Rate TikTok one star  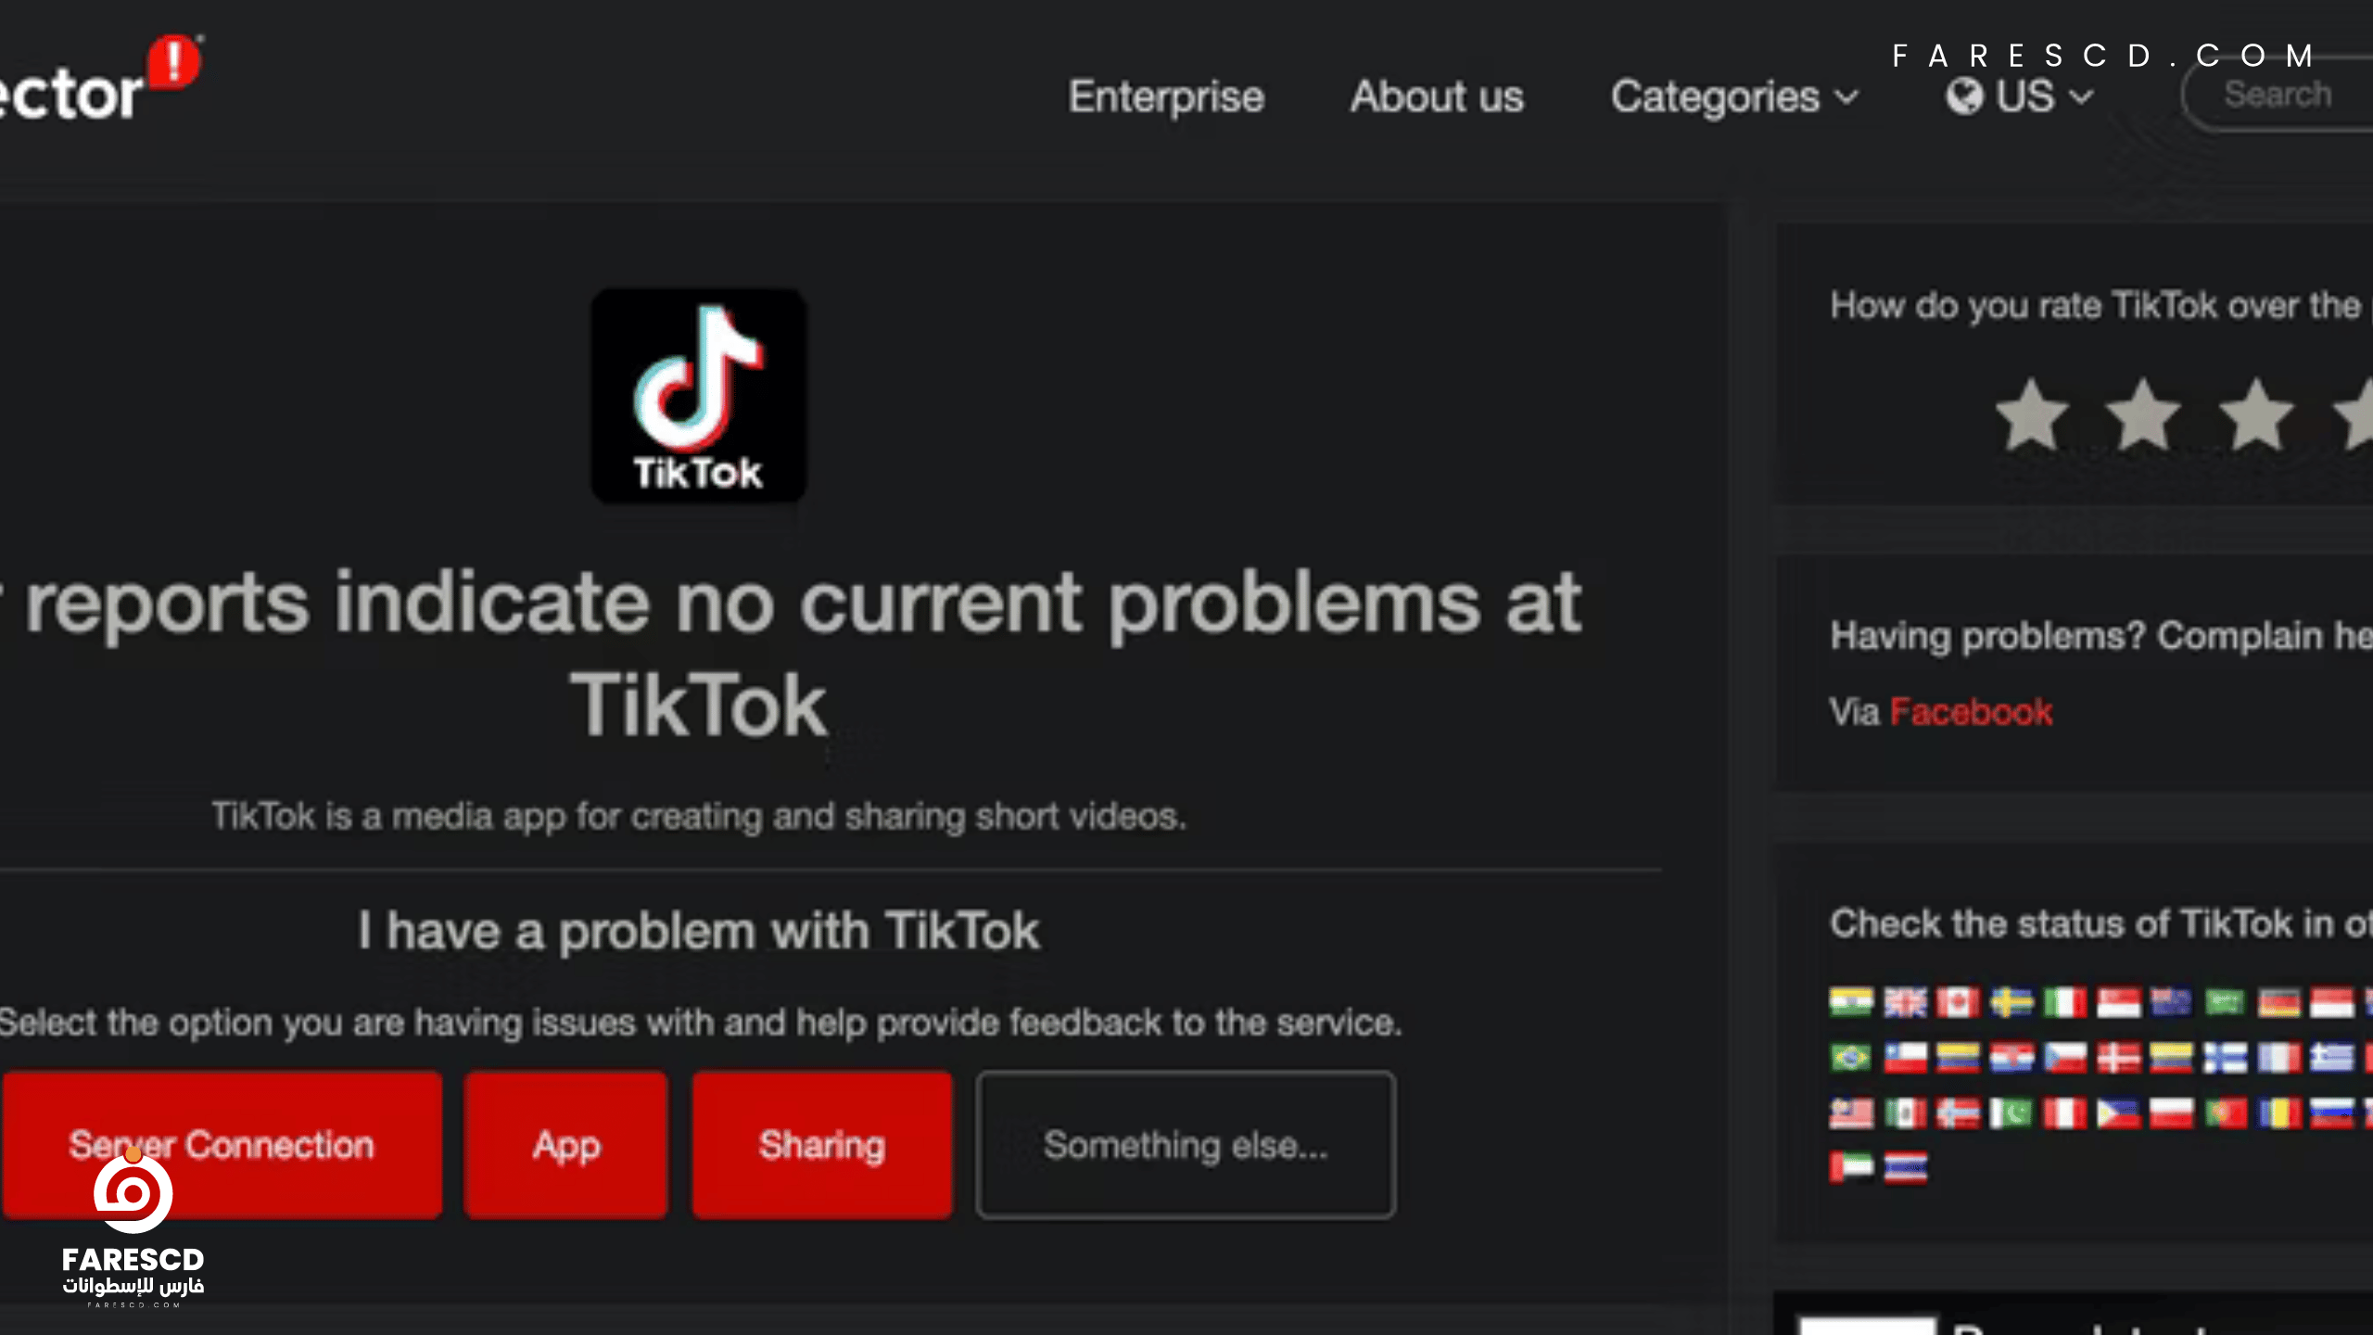2032,415
